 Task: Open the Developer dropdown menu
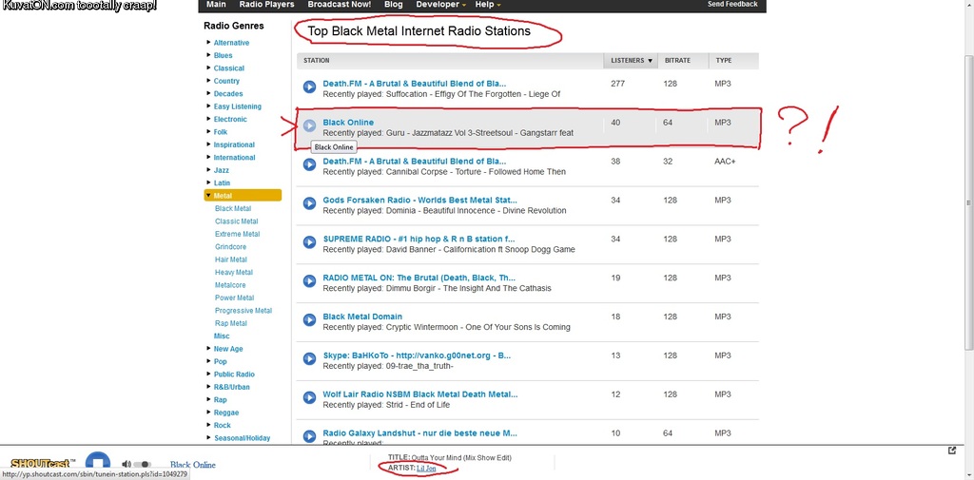coord(440,5)
